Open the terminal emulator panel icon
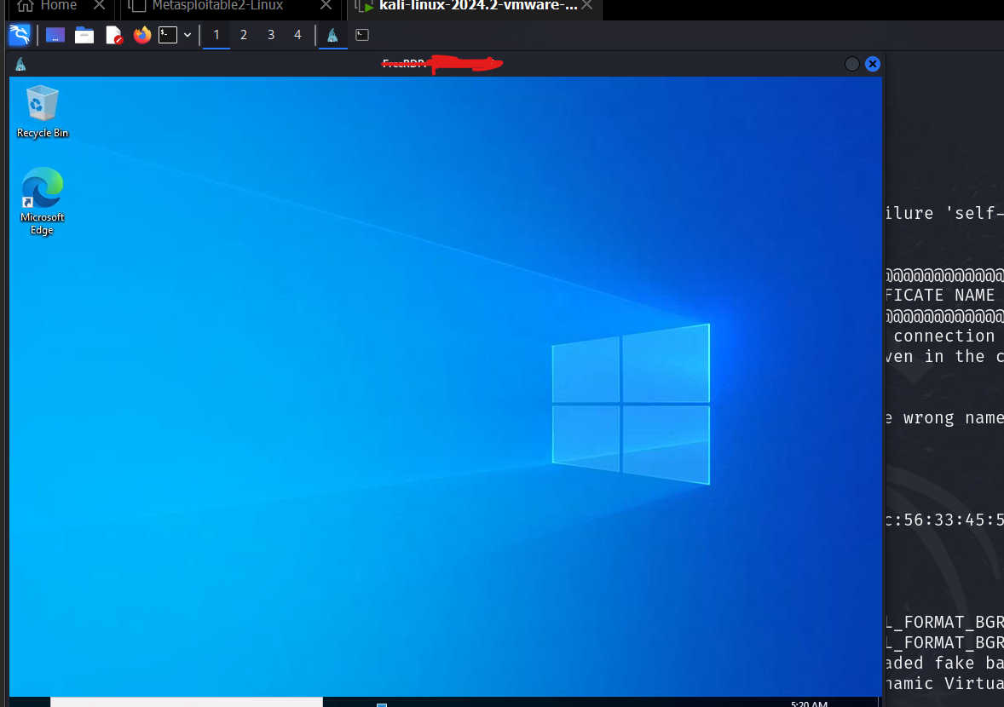The image size is (1004, 707). click(168, 35)
